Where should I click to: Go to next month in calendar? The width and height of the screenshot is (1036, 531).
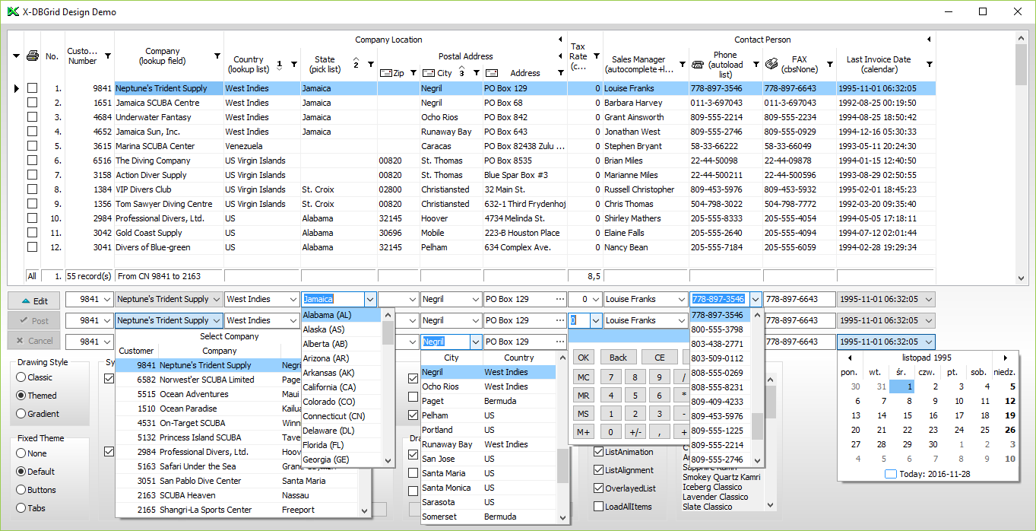click(x=1006, y=358)
